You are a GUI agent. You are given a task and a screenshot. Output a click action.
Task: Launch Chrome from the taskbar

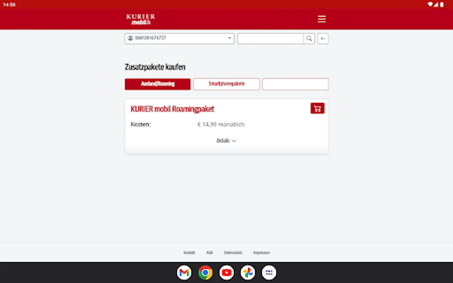coord(205,273)
